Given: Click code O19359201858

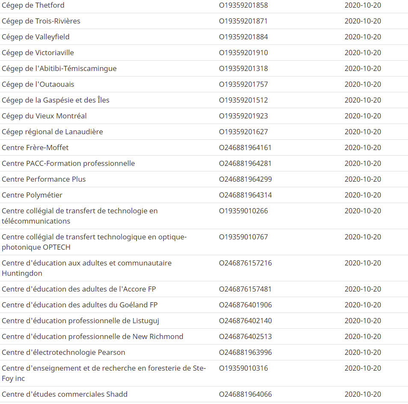Looking at the screenshot, I should (243, 5).
